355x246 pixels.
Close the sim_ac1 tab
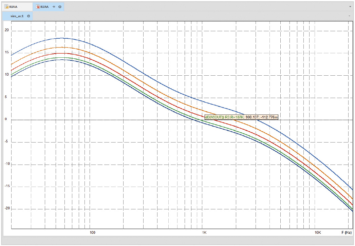pyautogui.click(x=29, y=16)
